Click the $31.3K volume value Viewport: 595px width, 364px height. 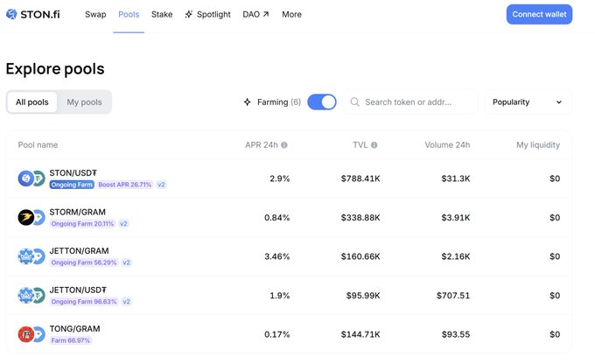(456, 178)
